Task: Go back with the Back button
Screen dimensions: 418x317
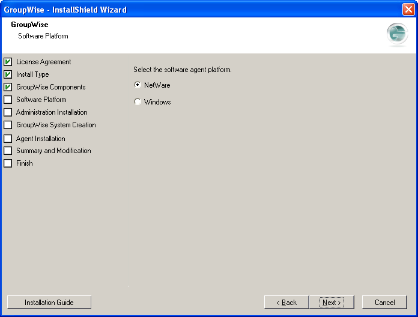Action: click(x=286, y=303)
